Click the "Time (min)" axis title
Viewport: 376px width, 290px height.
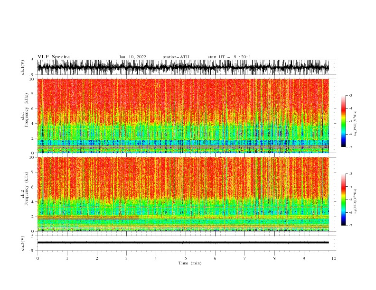point(190,263)
